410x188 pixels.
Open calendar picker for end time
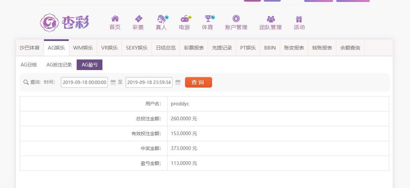178,82
